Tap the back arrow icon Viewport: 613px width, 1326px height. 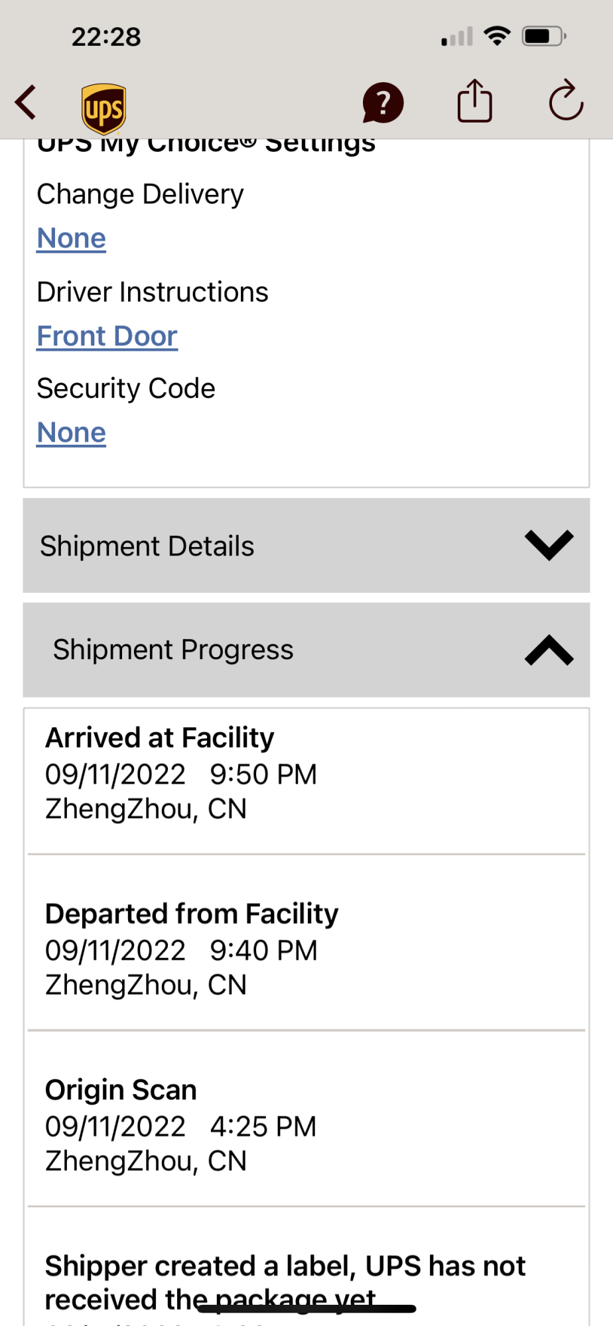(26, 103)
